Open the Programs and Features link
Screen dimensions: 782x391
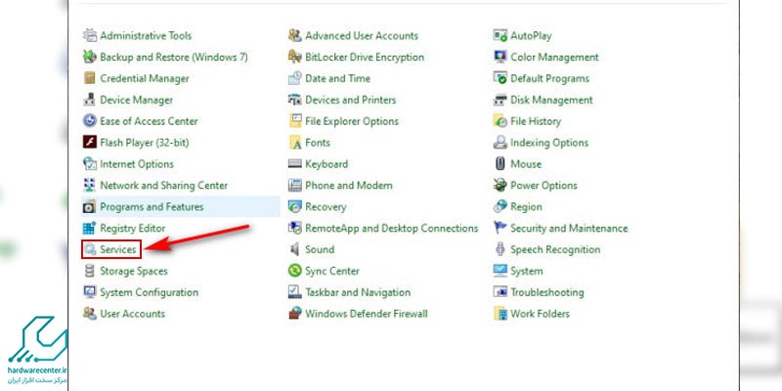[152, 207]
